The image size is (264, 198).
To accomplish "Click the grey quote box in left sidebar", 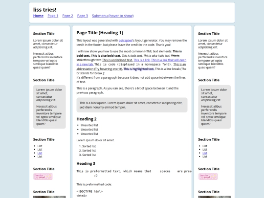I will [49, 107].
